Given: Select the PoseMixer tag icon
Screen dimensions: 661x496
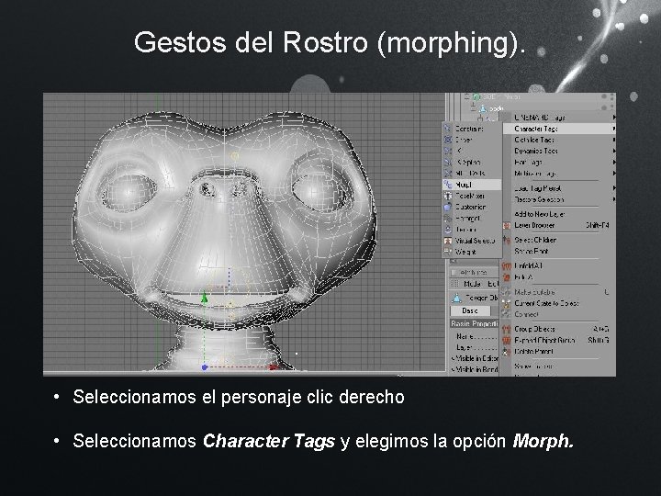Looking at the screenshot, I should [448, 196].
